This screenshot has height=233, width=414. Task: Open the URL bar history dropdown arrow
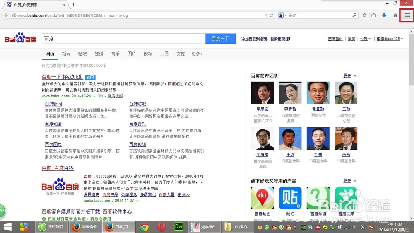(266, 15)
